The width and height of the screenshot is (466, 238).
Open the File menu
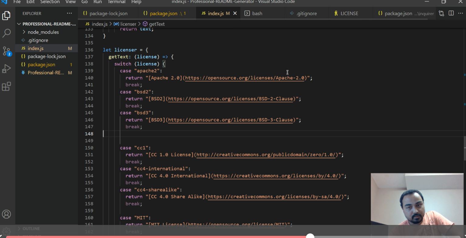(17, 2)
